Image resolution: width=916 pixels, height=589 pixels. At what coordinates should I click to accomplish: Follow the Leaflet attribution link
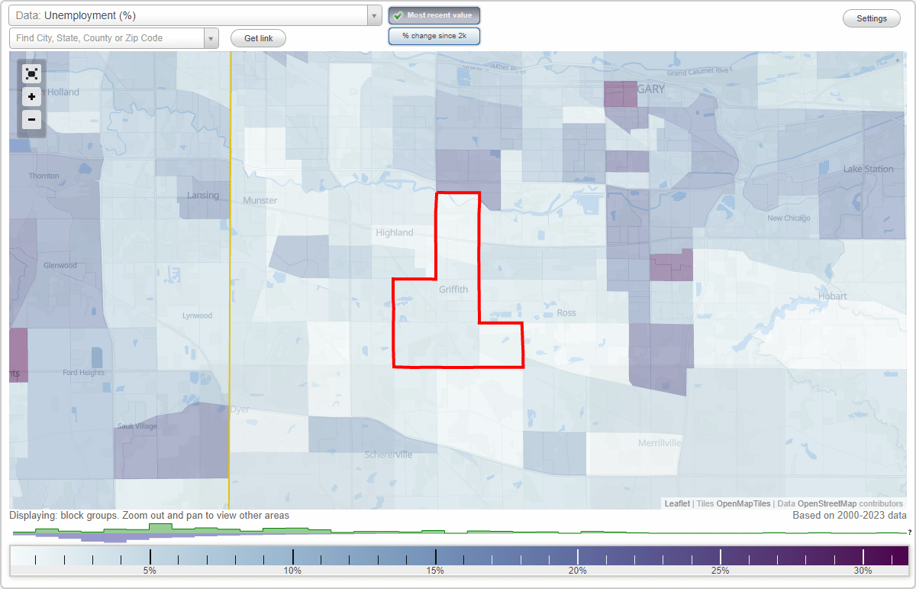coord(676,503)
